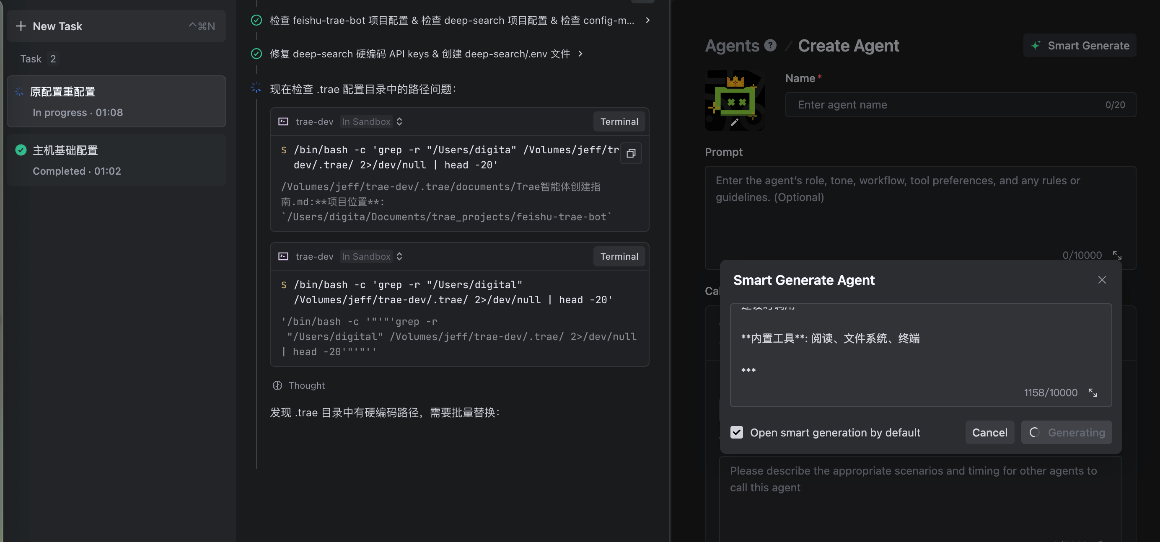Open the 主机基础配置 completed task
This screenshot has height=542, width=1160.
(116, 160)
